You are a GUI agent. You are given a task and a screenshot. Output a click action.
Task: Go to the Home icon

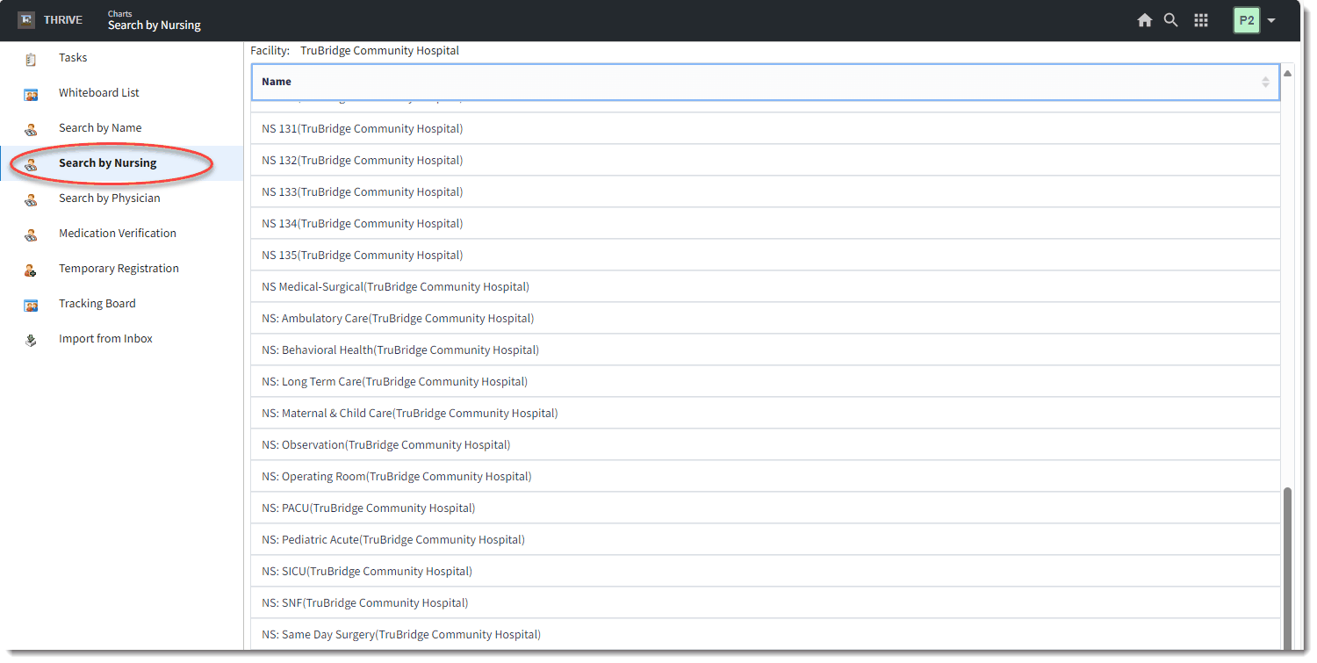click(x=1145, y=20)
